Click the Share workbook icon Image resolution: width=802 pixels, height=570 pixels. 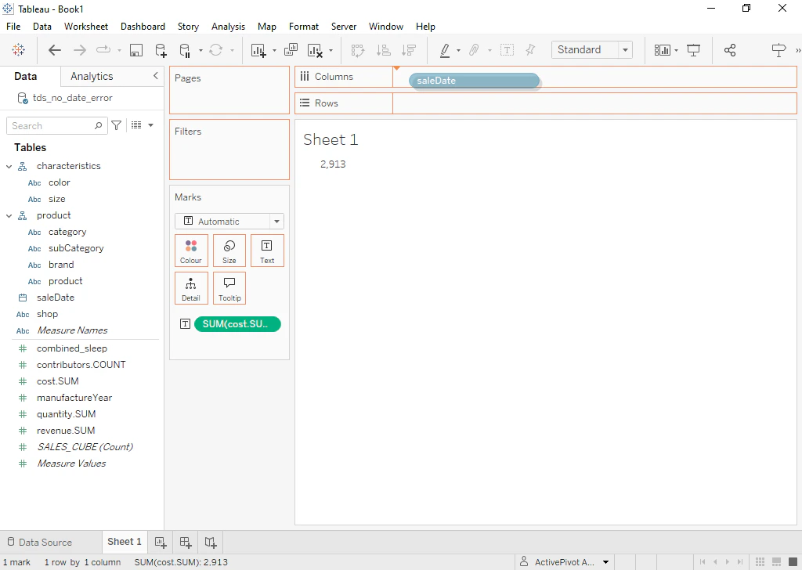pos(730,49)
